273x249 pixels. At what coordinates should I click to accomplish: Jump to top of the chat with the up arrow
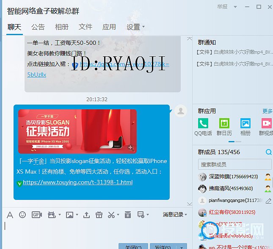tap(190, 39)
